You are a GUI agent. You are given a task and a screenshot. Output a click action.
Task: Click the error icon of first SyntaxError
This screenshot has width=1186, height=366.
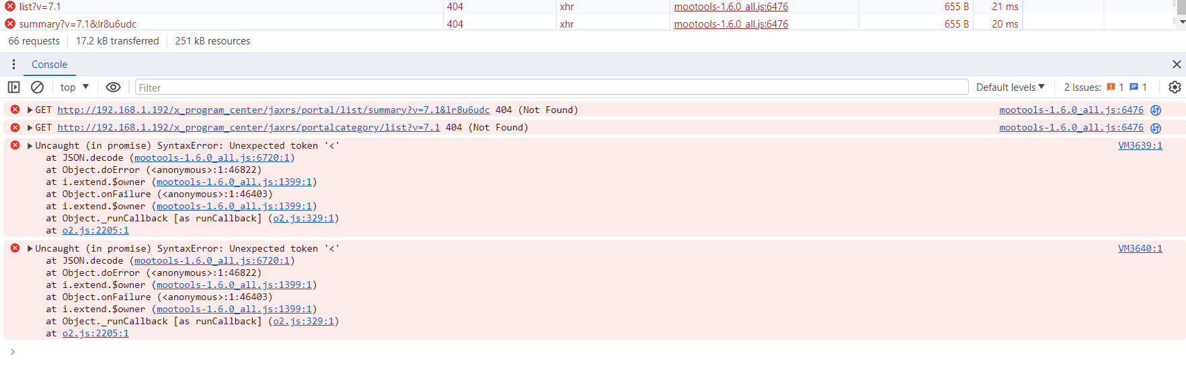coord(15,145)
